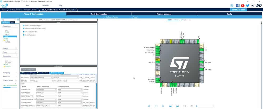Screen dimensions: 263x110
Task: Uncheck Board Extension S2868A2 checkbox
Action: tap(24, 25)
